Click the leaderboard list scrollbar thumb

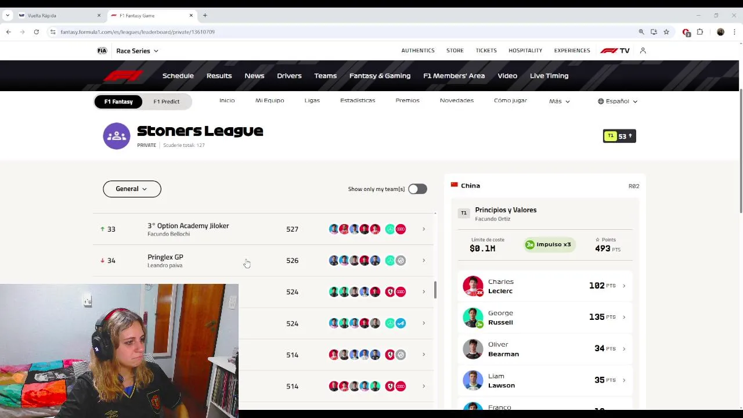[x=435, y=290]
